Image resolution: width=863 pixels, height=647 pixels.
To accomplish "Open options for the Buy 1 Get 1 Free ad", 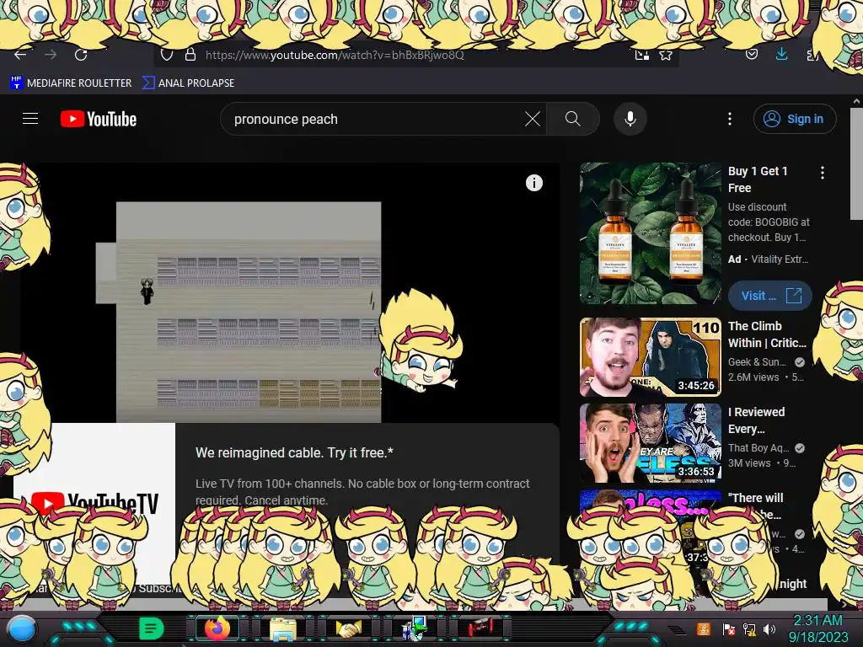I will pos(823,173).
